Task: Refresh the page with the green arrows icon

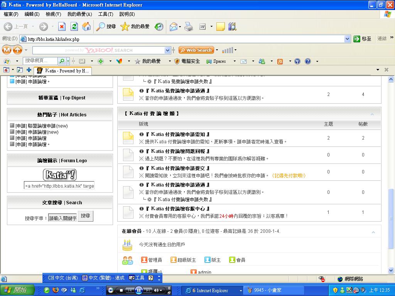Action: pyautogui.click(x=74, y=27)
